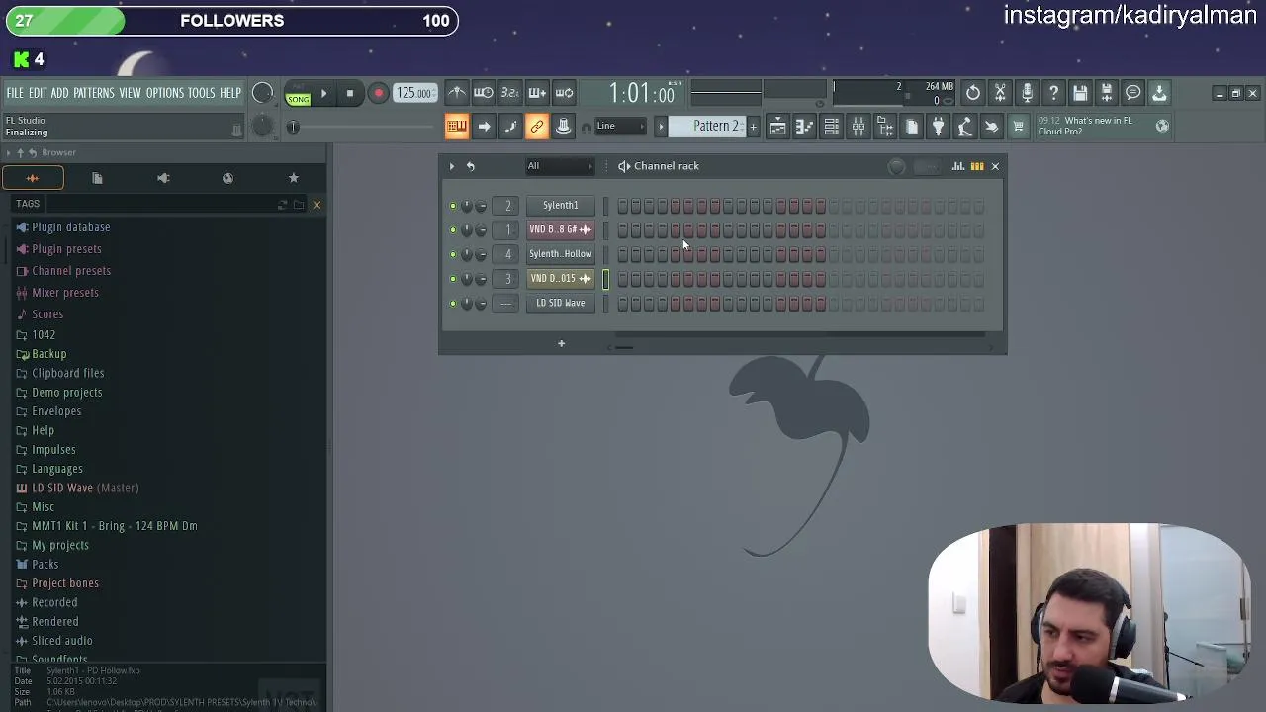Open the 'All' channel filter dropdown
Screen dimensions: 1266x712
point(559,166)
